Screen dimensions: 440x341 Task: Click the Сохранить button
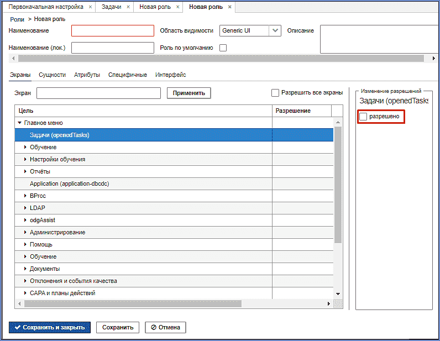coord(118,328)
